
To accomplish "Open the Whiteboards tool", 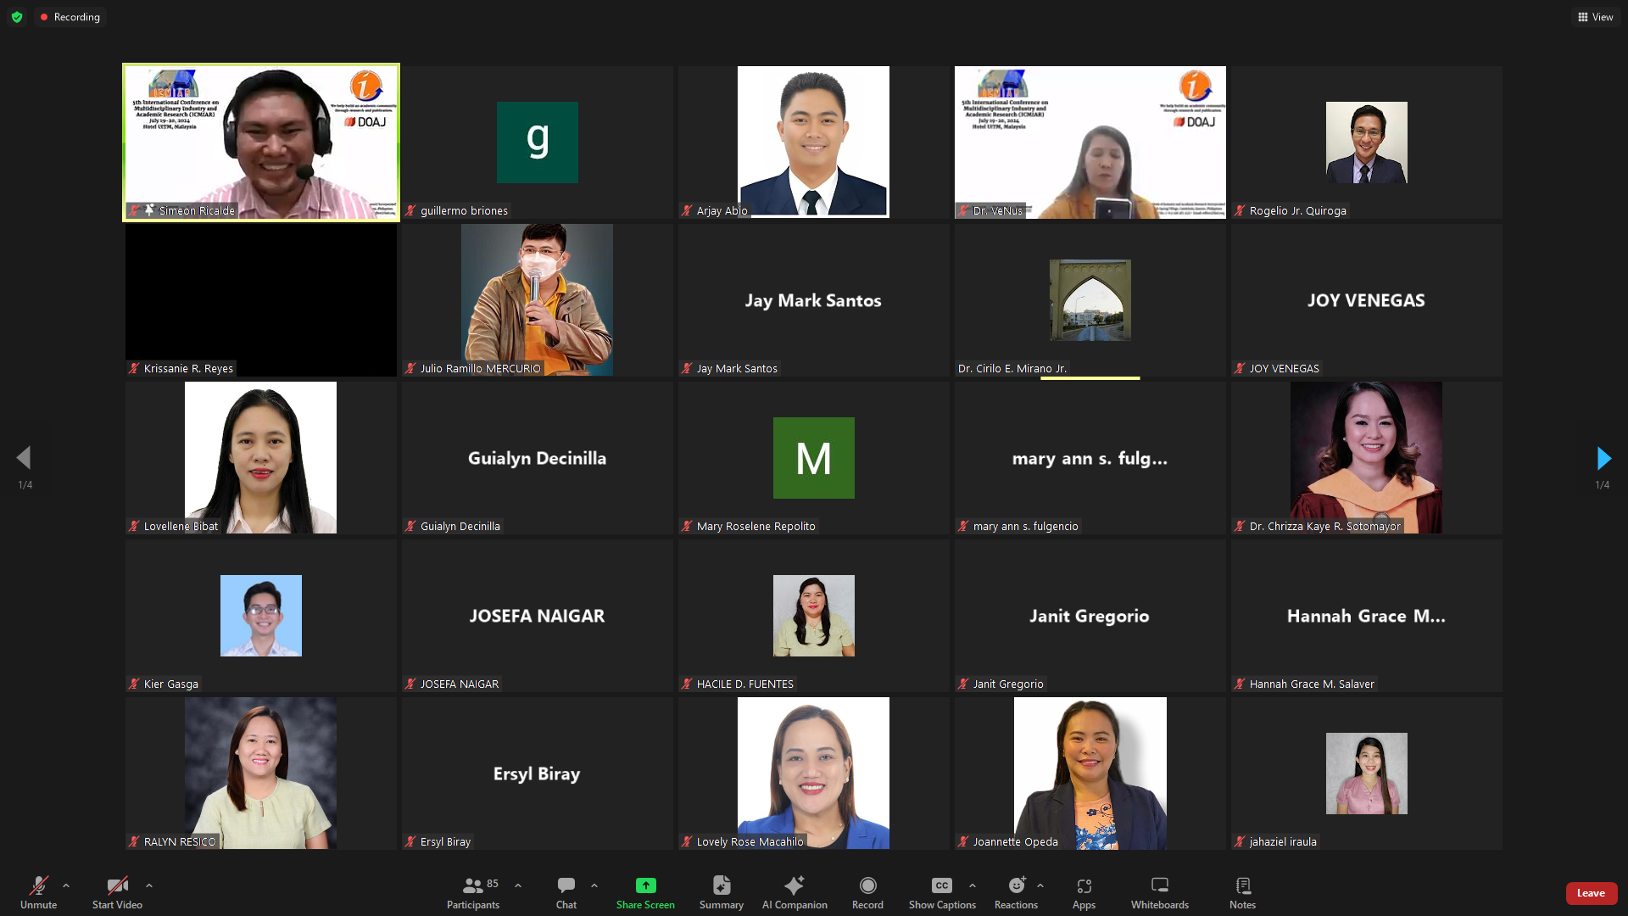I will click(1159, 892).
